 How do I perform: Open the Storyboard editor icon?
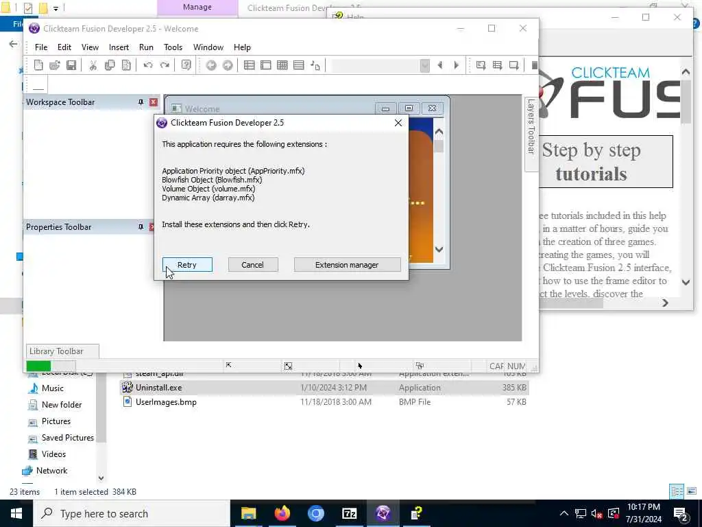[250, 65]
